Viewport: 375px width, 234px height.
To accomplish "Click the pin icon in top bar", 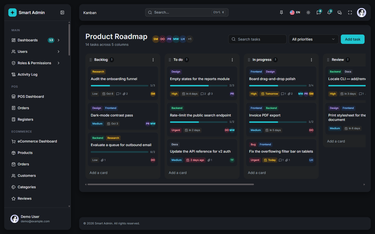I will coord(282,12).
